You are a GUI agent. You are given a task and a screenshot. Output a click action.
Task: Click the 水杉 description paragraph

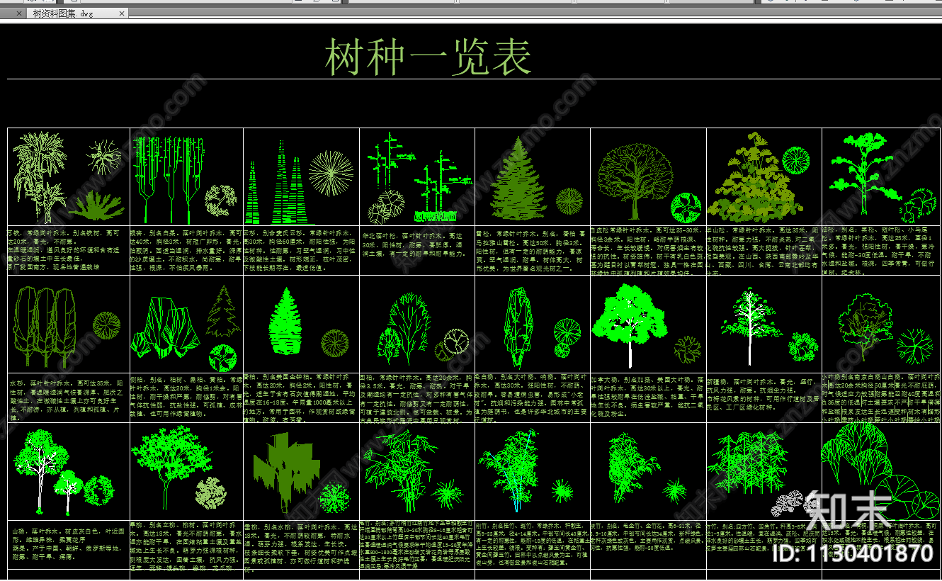(67, 400)
